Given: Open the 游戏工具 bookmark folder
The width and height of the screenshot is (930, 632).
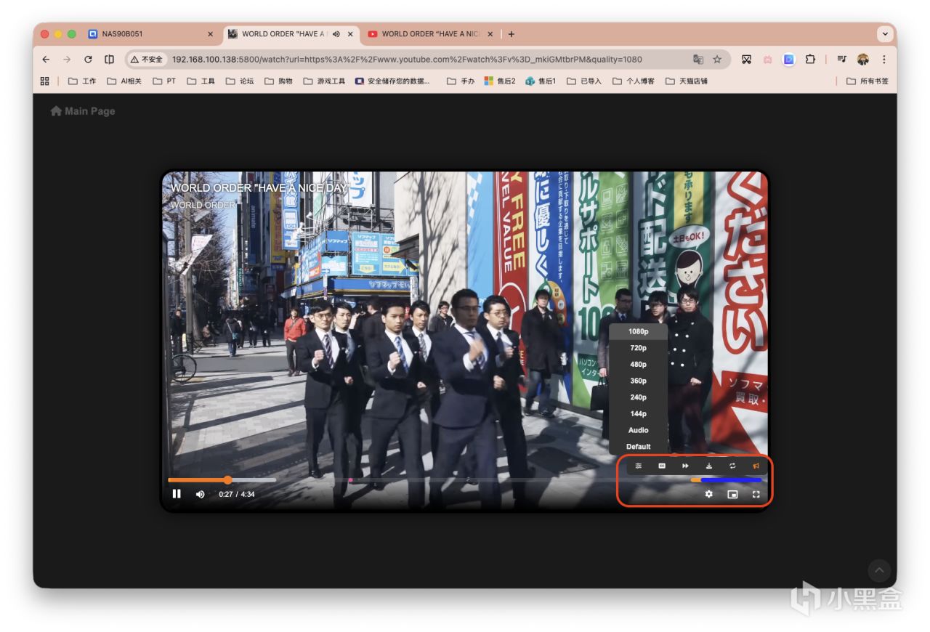Looking at the screenshot, I should pos(324,81).
